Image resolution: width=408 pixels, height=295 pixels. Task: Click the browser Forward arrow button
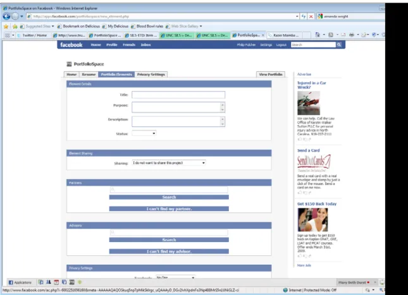15,16
